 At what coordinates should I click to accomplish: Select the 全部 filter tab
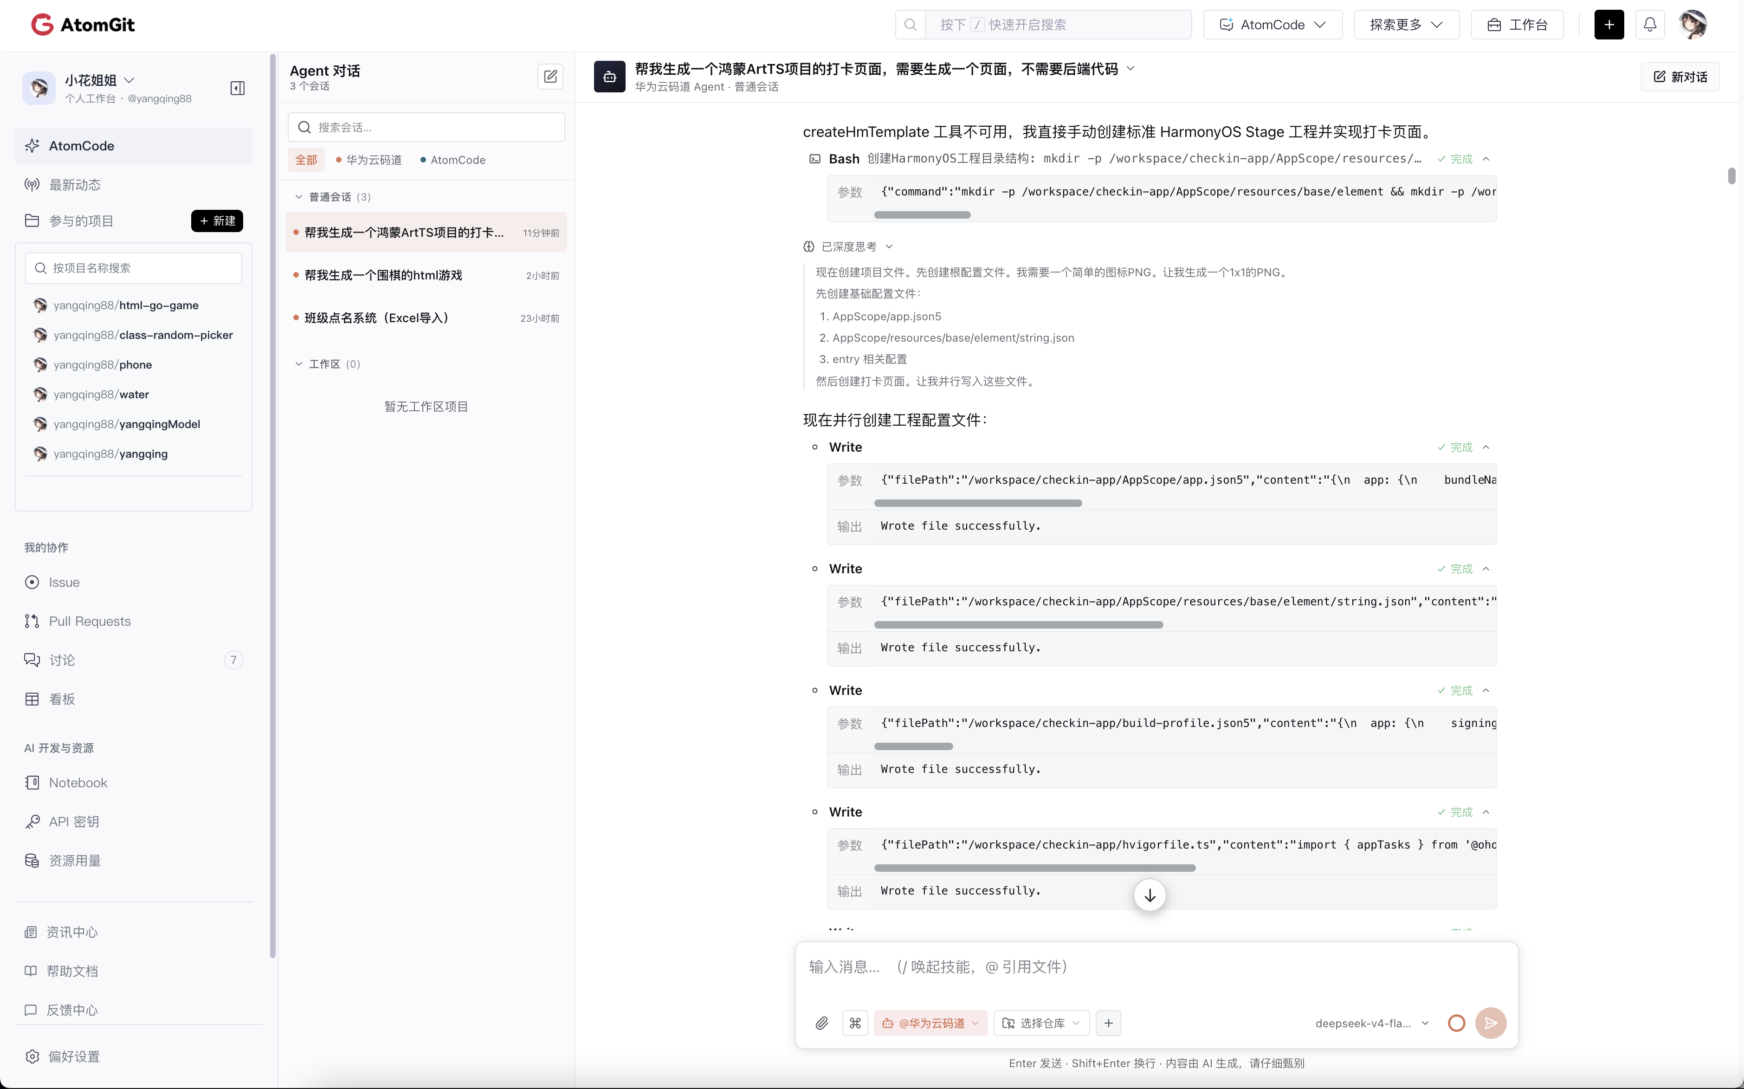(306, 160)
